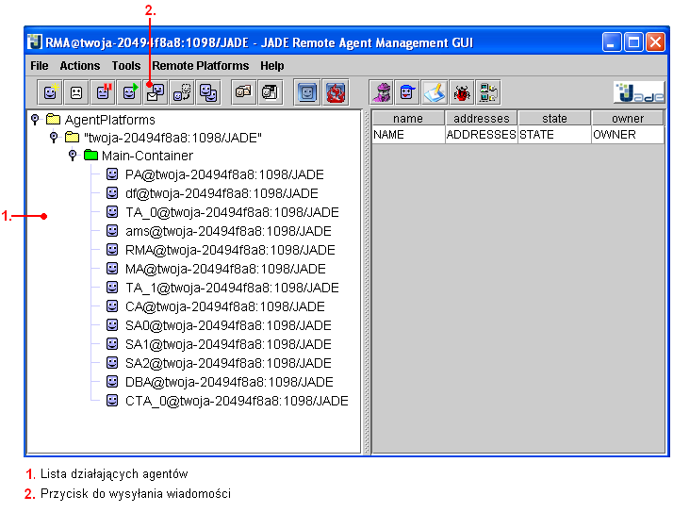Click the Load Agent toolbar icon

click(243, 92)
